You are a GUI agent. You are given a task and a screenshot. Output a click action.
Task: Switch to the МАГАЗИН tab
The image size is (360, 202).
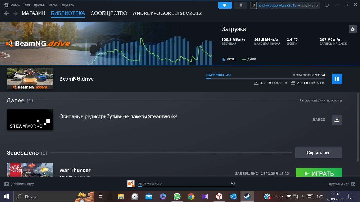(x=33, y=13)
